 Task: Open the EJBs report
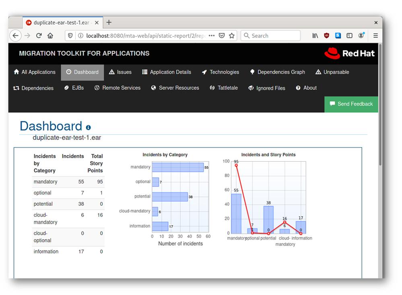(x=74, y=88)
